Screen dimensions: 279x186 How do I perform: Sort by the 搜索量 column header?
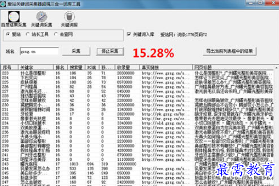tap(76, 67)
